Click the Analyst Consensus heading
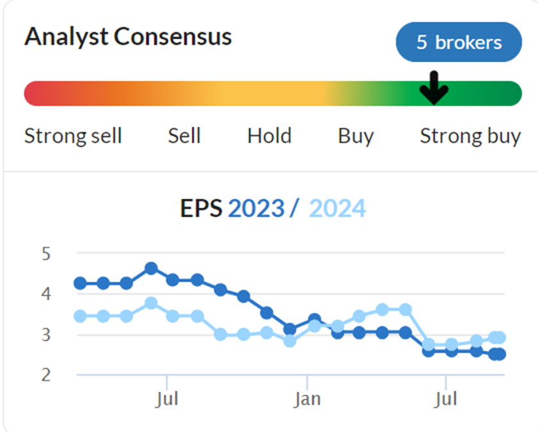538x432 pixels. (x=129, y=36)
